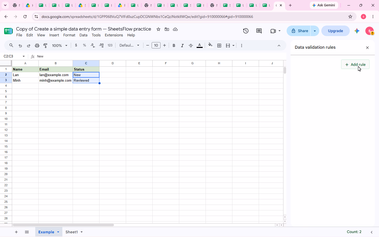379x237 pixels.
Task: Open the name box dropdown
Action: [x=24, y=56]
